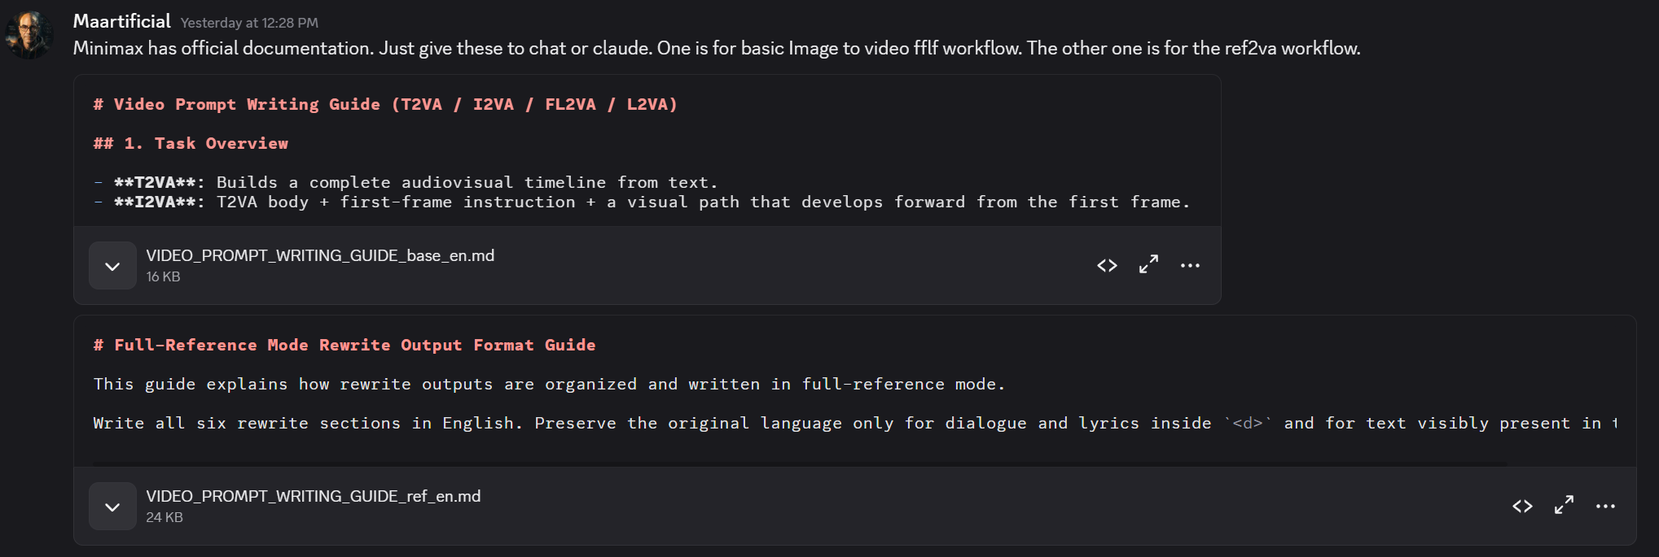
Task: Open more options for base_en.md attachment
Action: 1190,265
